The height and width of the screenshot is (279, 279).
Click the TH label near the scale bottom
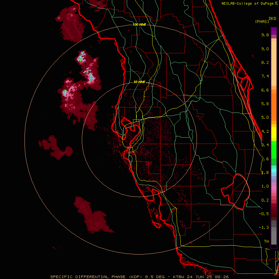(266, 241)
